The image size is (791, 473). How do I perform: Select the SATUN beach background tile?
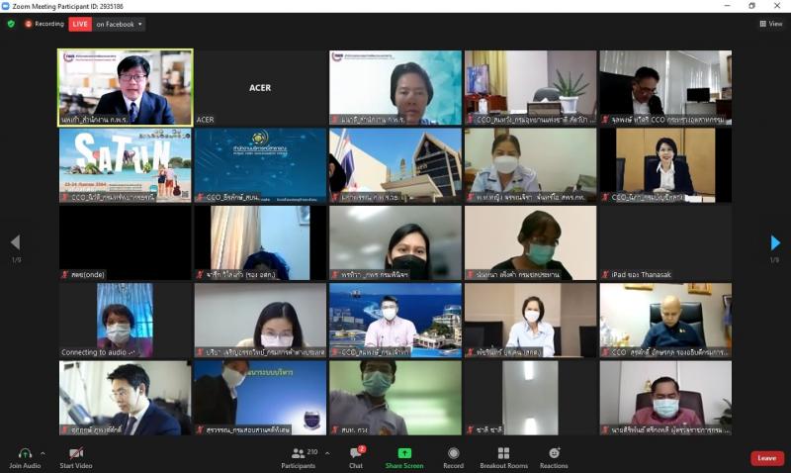[x=126, y=165]
